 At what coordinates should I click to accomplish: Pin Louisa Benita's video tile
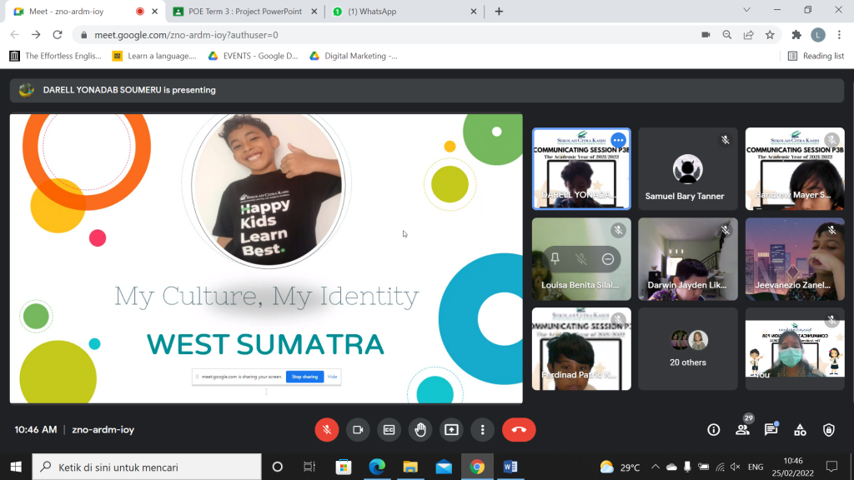click(555, 259)
